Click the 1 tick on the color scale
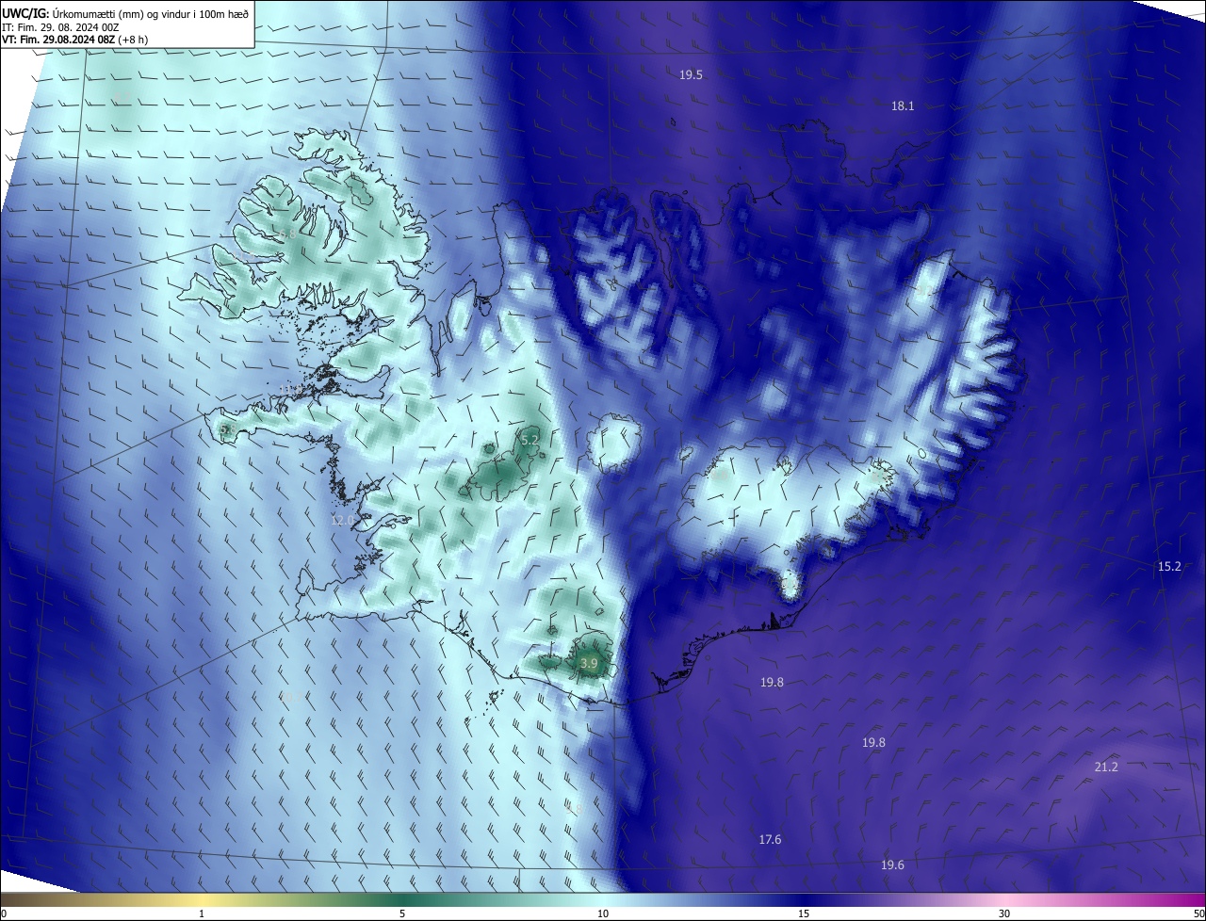1206x921 pixels. (202, 914)
